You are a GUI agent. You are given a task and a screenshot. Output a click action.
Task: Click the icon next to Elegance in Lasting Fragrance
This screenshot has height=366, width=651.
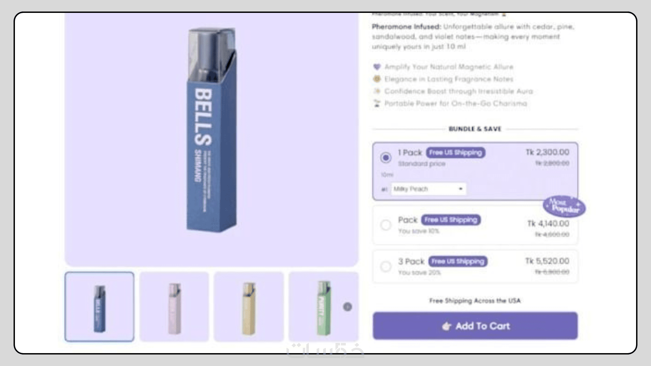coord(377,79)
